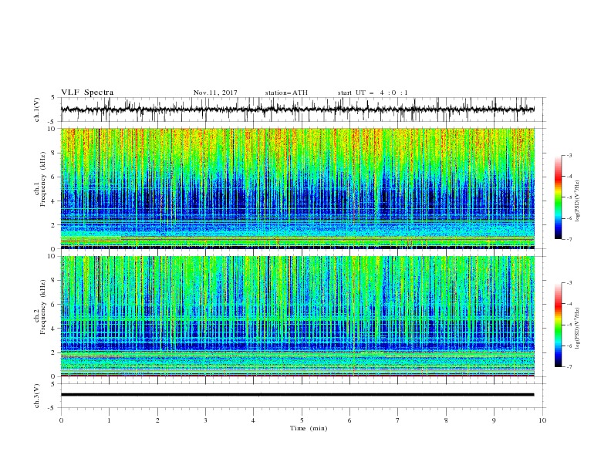Click the "-7" label on ch.1 color bar
Screen dimensions: 611x472
[x=569, y=239]
